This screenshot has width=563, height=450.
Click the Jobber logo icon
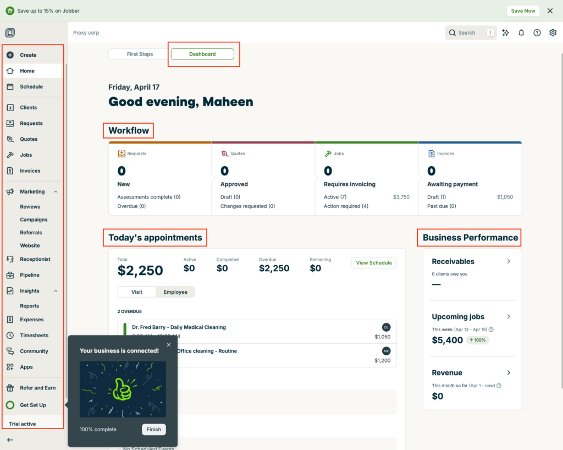10,32
